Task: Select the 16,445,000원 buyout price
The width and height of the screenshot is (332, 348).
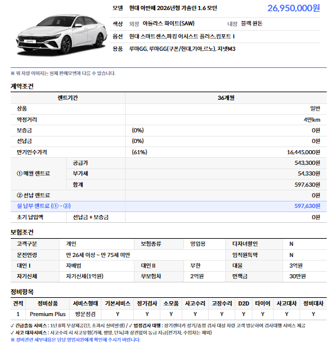Action: coord(304,152)
